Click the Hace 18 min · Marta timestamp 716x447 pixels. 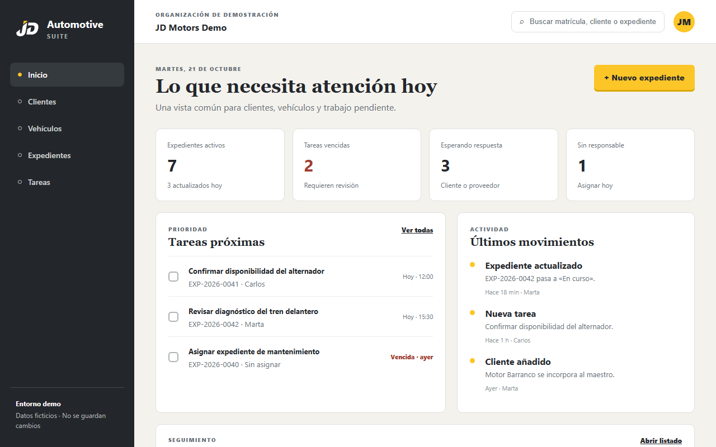point(512,292)
